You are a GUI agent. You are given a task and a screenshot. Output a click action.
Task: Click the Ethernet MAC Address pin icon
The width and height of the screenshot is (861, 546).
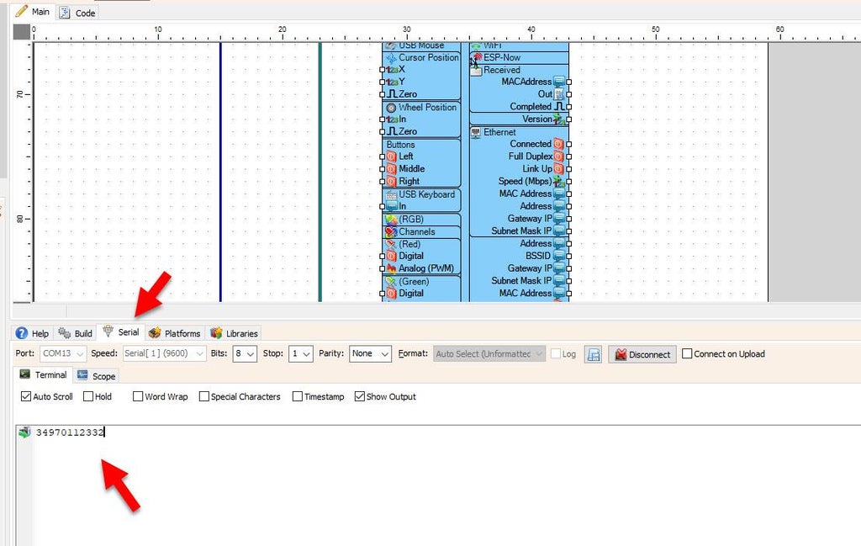pyautogui.click(x=559, y=193)
